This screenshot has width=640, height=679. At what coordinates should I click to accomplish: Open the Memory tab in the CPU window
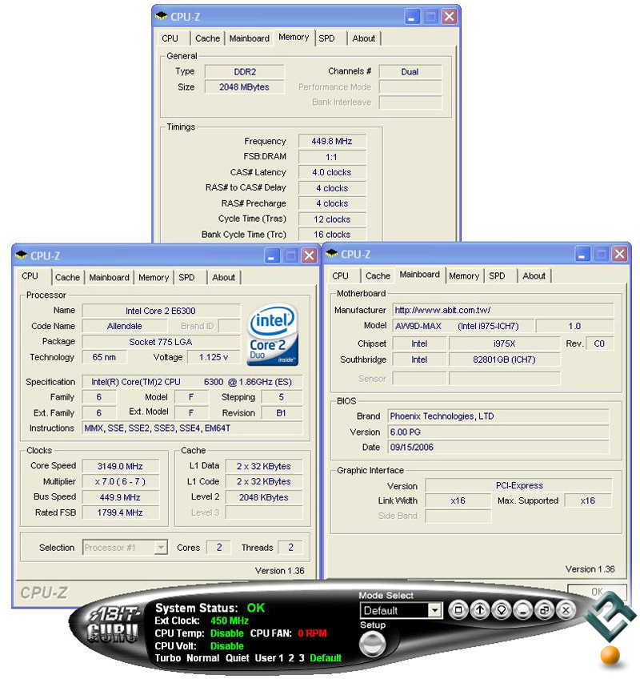(x=154, y=278)
